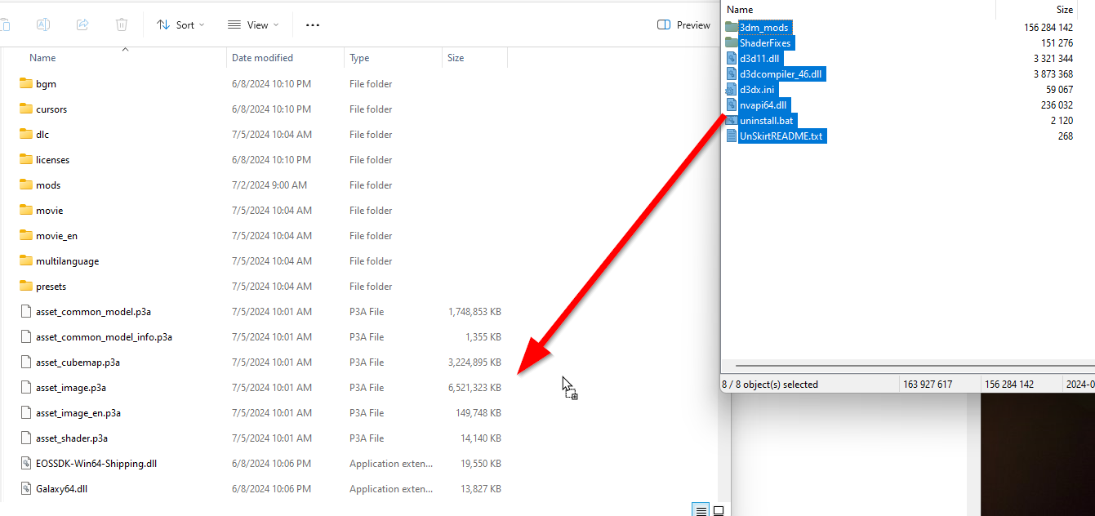This screenshot has width=1095, height=516.
Task: Click the 1,748,853 KB size cell
Action: click(474, 312)
